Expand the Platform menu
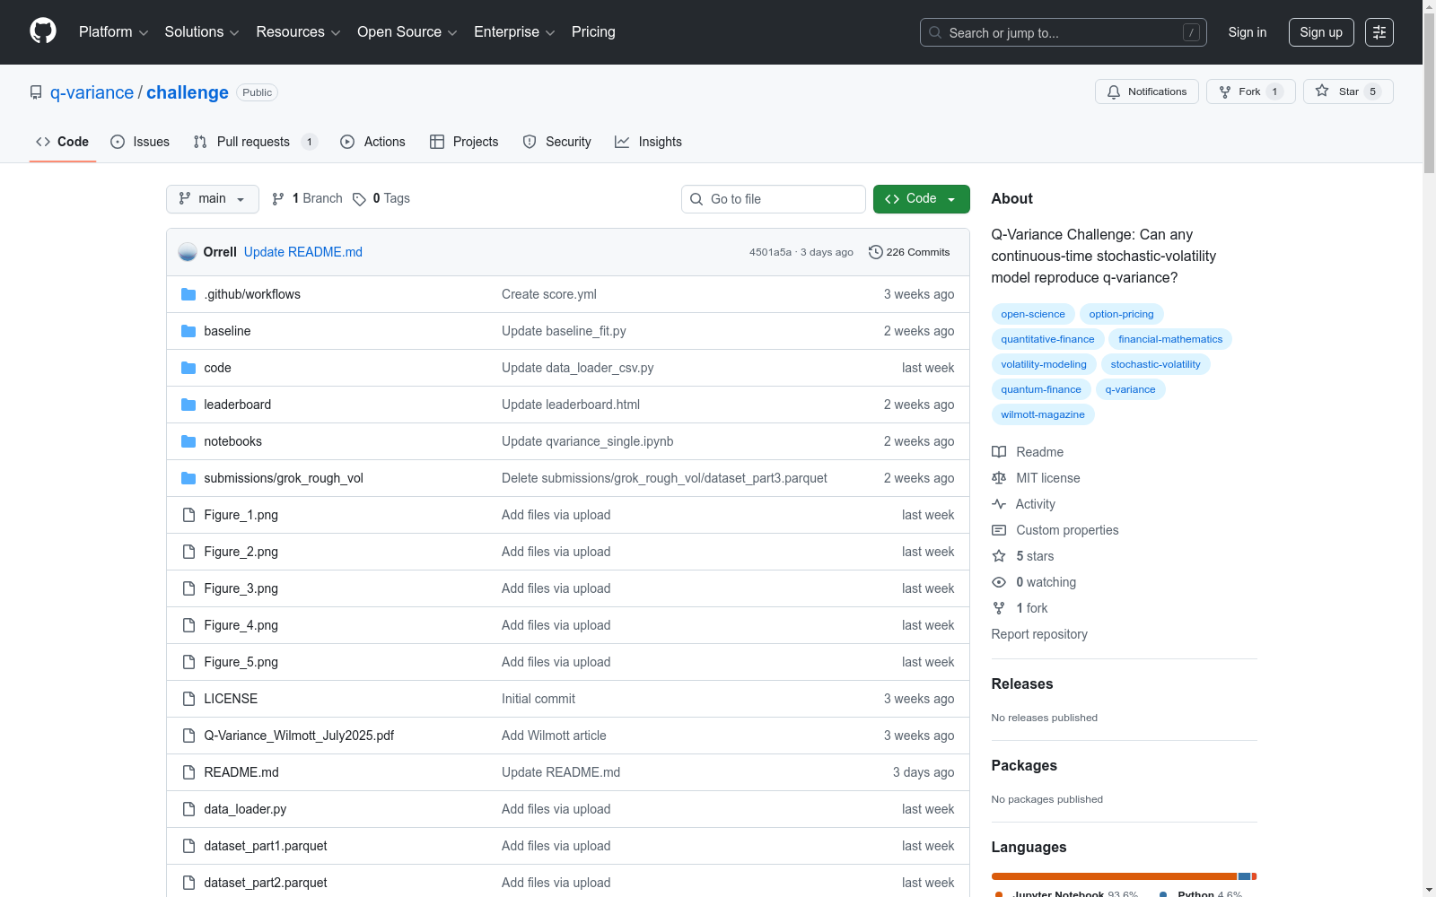 click(114, 32)
